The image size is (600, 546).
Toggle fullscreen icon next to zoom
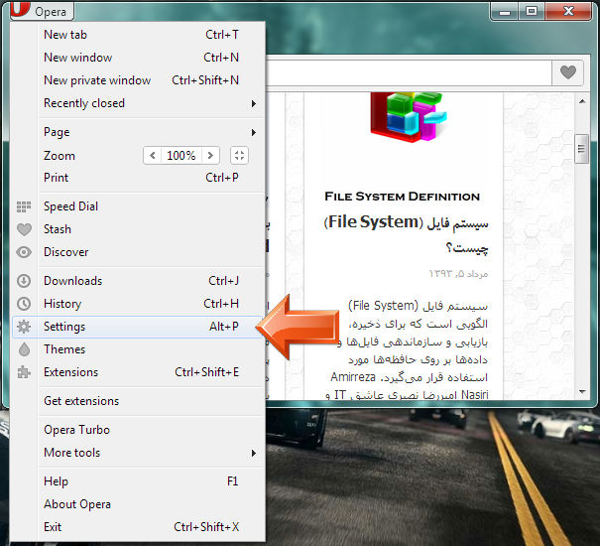click(240, 156)
